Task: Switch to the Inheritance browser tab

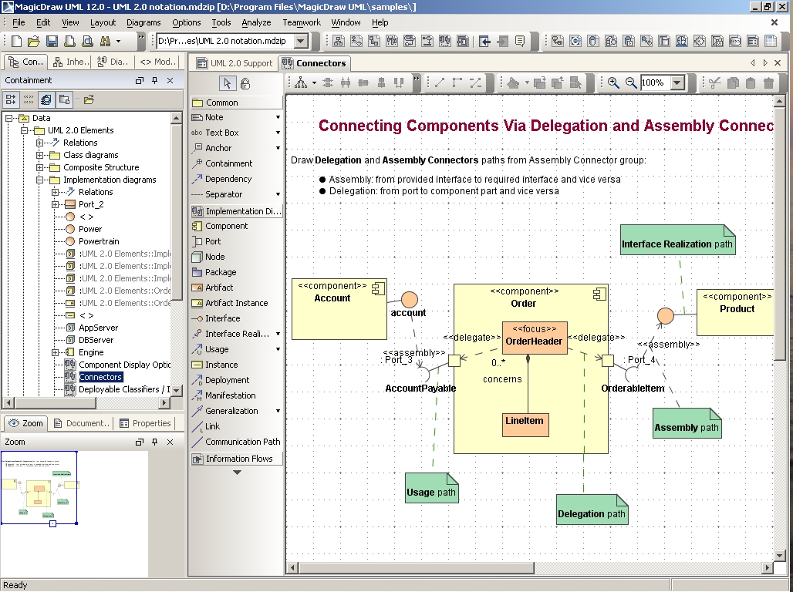Action: [71, 62]
